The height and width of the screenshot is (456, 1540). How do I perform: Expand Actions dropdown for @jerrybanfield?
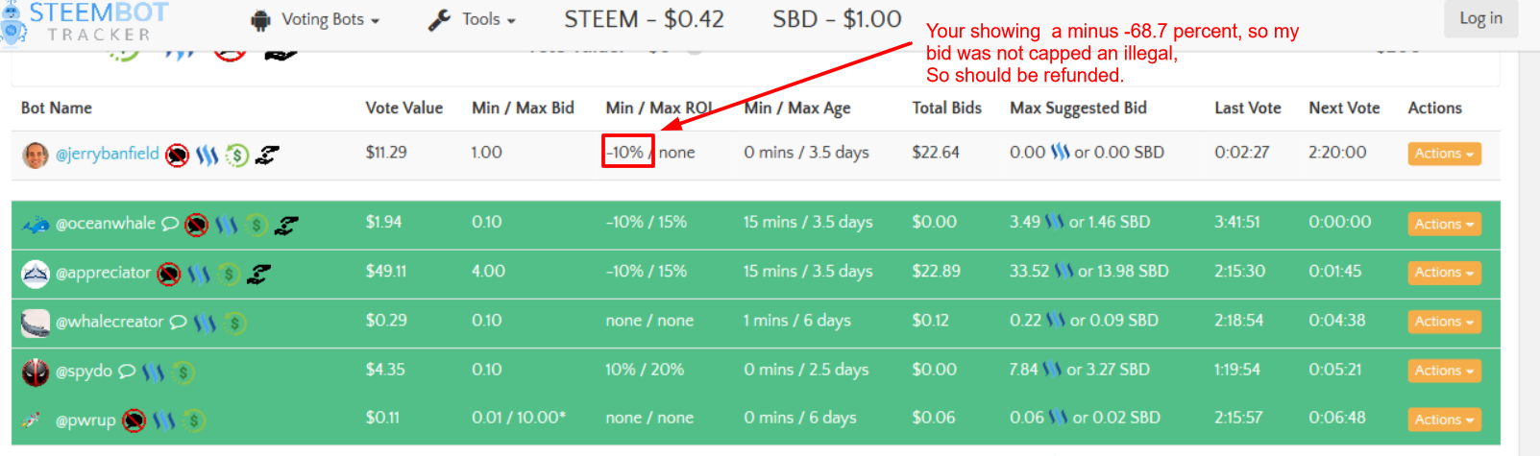[x=1444, y=154]
